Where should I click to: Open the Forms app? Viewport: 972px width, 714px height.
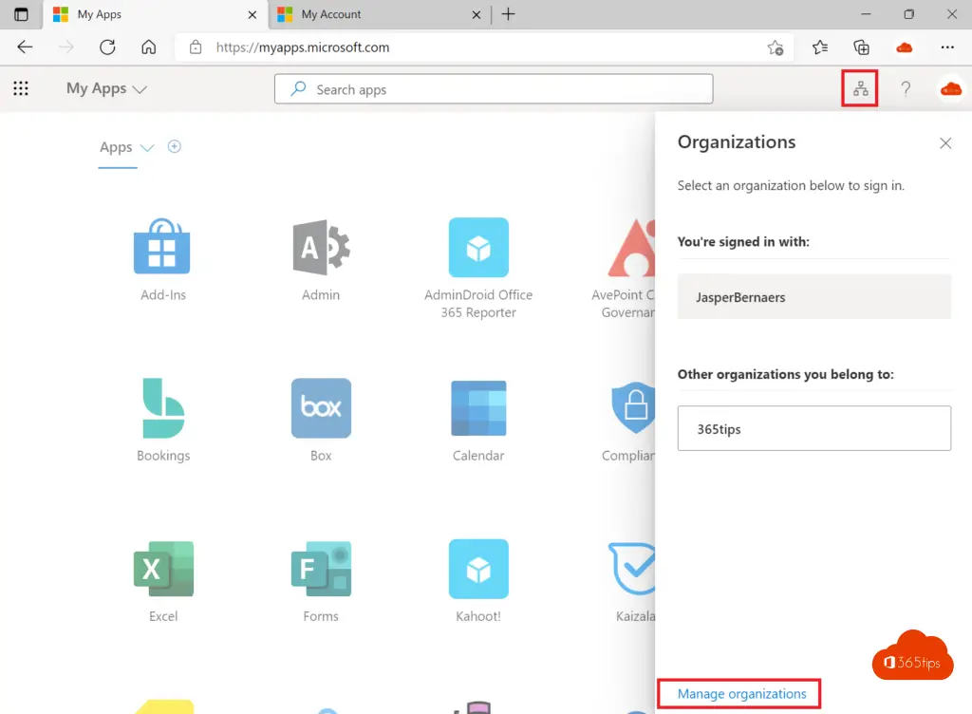(321, 581)
